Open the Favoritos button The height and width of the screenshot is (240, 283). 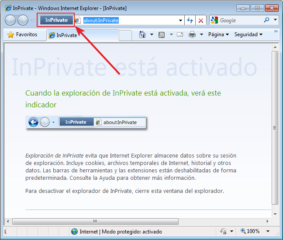(22, 34)
